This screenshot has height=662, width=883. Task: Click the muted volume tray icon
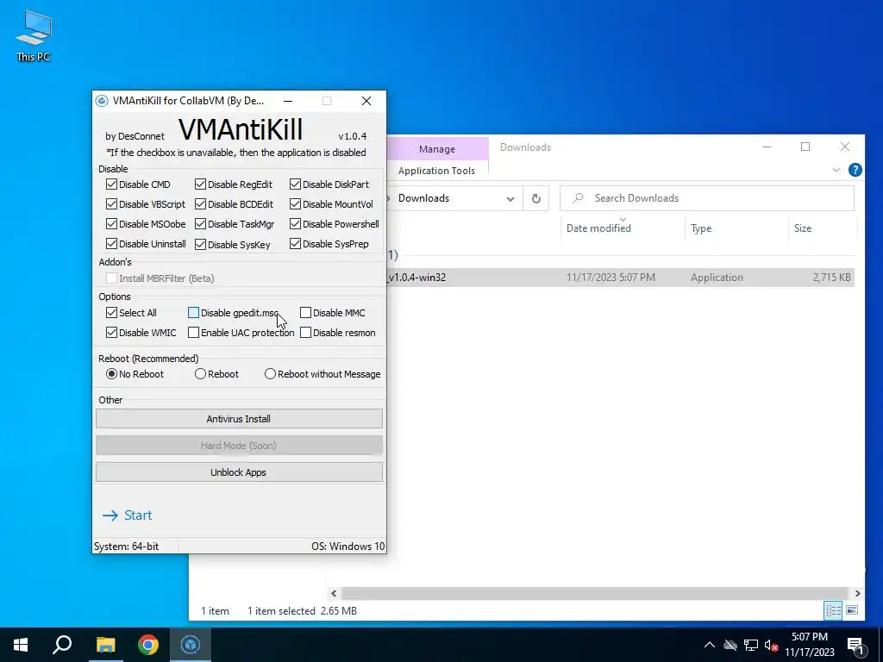[771, 645]
